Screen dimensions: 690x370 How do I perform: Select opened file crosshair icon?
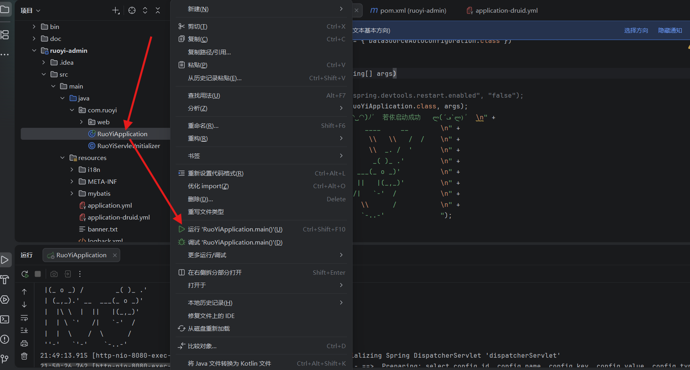[x=132, y=11]
